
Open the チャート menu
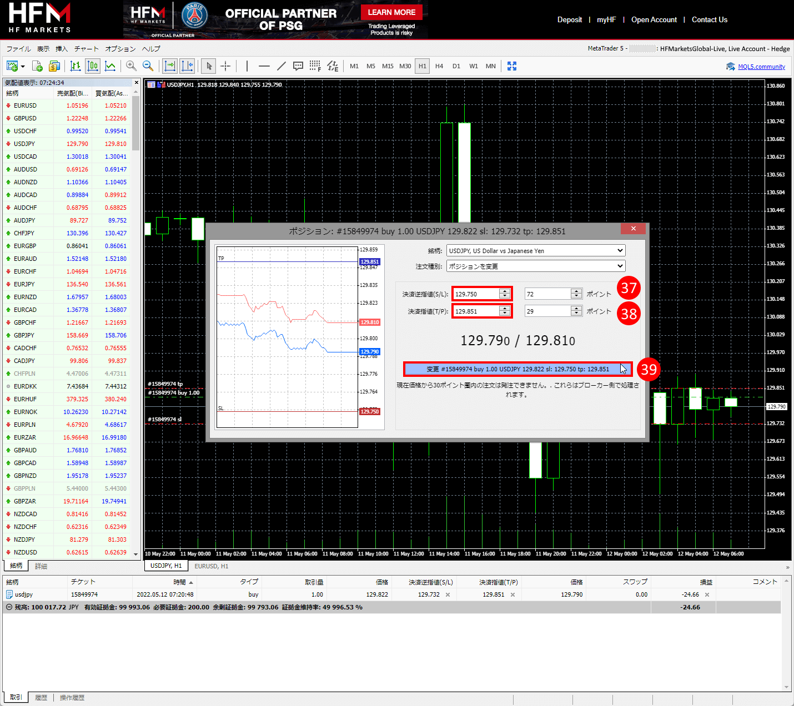(x=86, y=49)
